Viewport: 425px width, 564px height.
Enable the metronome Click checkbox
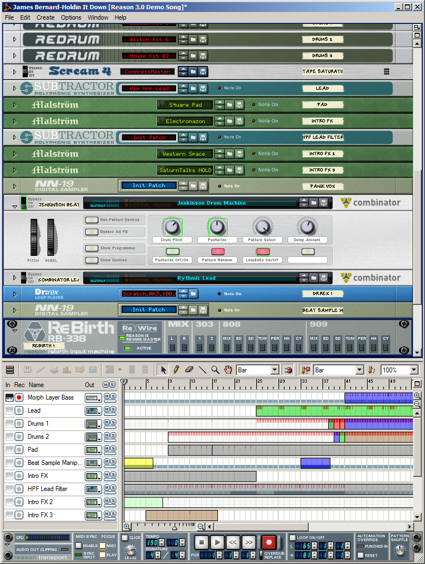coord(124,538)
